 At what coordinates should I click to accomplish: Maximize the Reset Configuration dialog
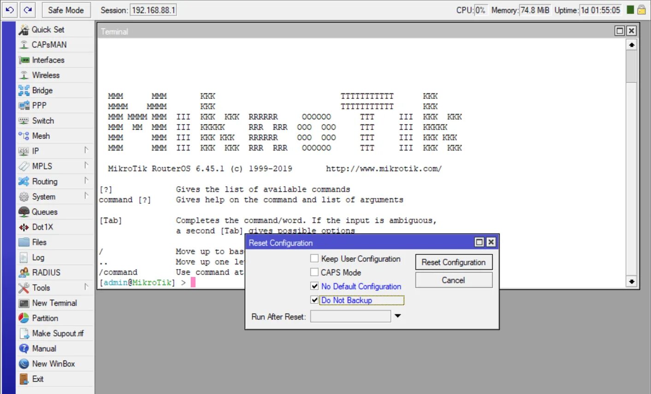(x=479, y=242)
